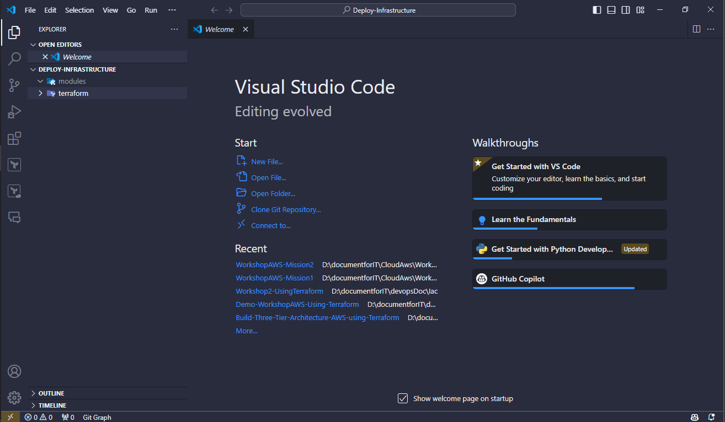Click Clone Git Repository... link
The height and width of the screenshot is (422, 725).
[x=286, y=209]
